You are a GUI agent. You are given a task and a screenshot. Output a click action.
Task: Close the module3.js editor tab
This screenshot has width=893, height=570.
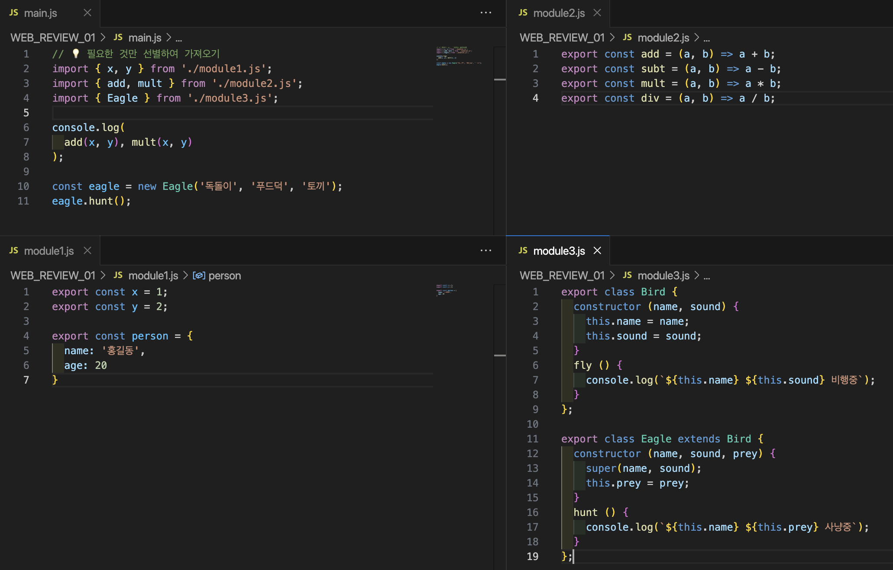[597, 251]
